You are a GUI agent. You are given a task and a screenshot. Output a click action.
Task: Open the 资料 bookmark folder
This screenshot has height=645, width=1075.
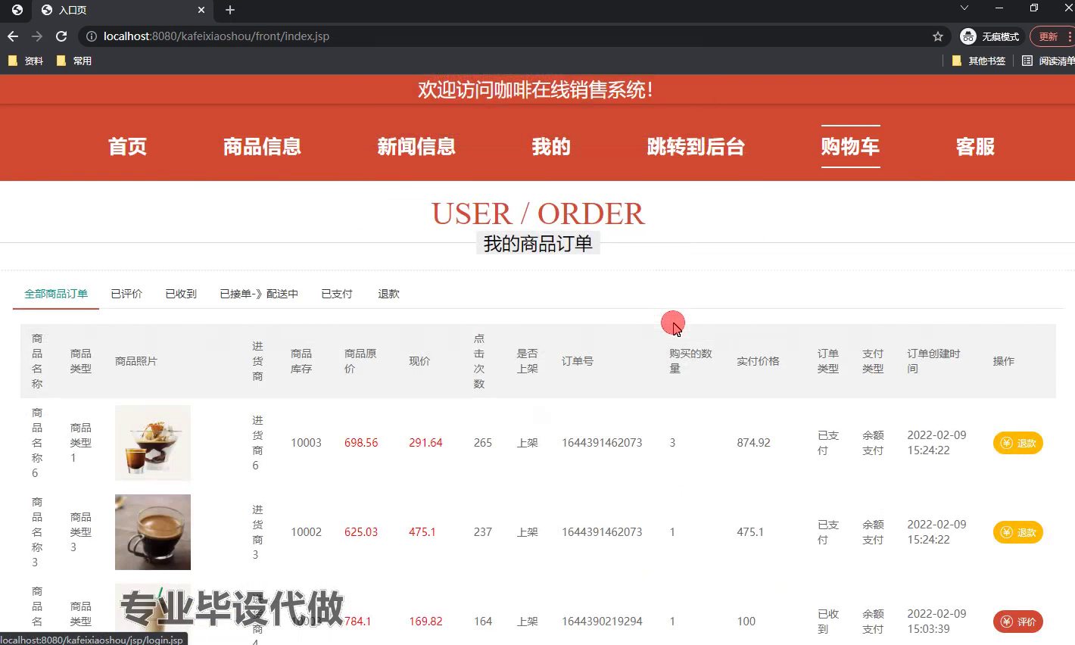pyautogui.click(x=25, y=61)
